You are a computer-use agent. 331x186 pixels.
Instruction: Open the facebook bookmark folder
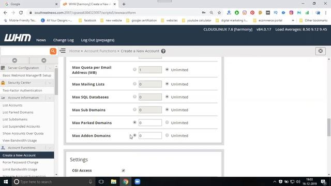[87, 21]
